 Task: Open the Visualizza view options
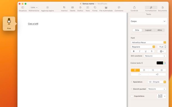coord(23,9)
